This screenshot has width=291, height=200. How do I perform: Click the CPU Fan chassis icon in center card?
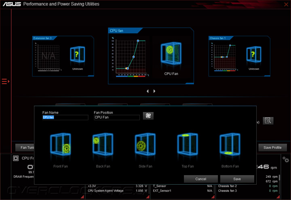coord(171,53)
